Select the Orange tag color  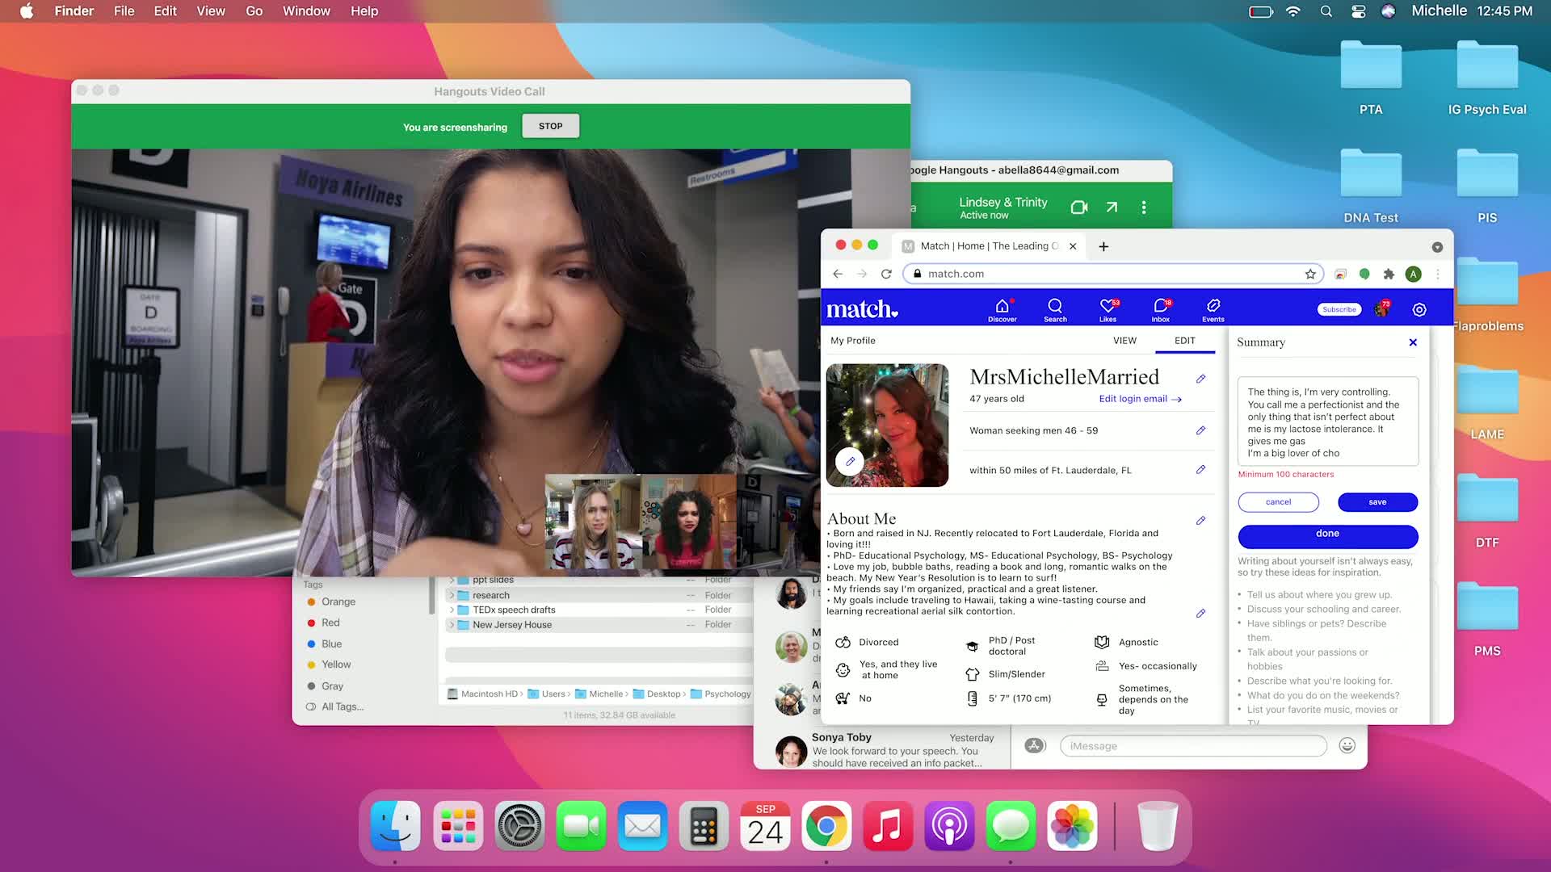coord(338,602)
